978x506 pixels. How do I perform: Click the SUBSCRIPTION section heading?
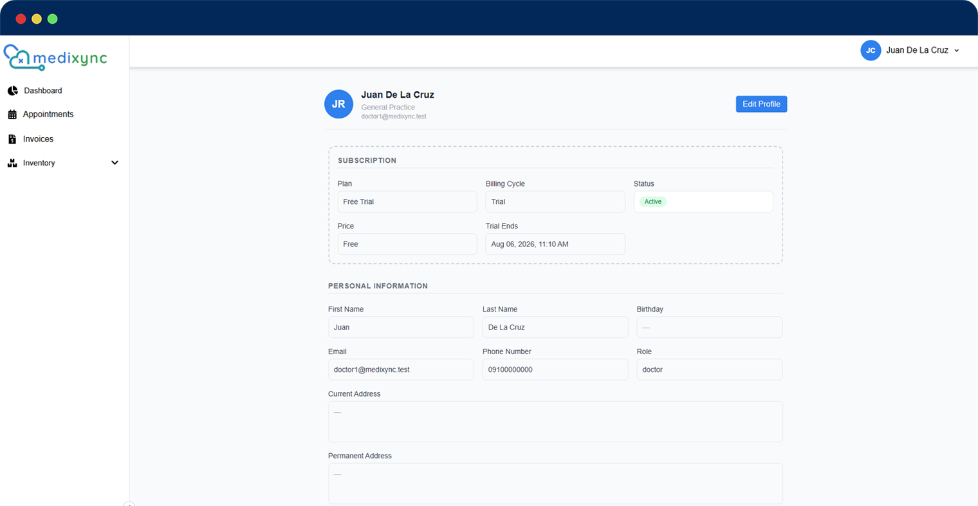click(367, 160)
